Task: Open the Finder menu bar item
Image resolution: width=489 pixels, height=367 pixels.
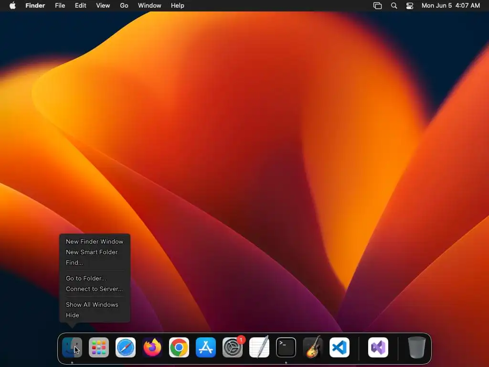Action: [x=35, y=6]
